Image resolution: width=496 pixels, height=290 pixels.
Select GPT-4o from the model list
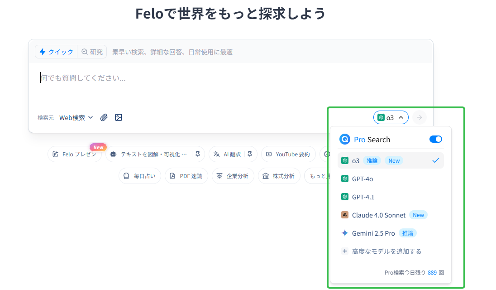(391, 179)
